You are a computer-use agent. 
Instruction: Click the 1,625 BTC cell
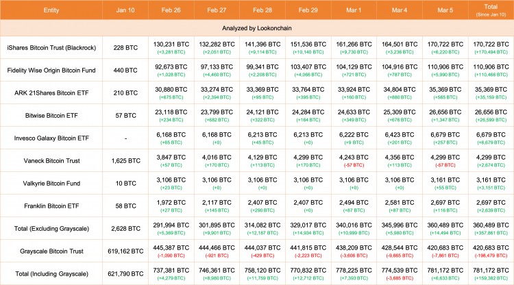pos(125,160)
